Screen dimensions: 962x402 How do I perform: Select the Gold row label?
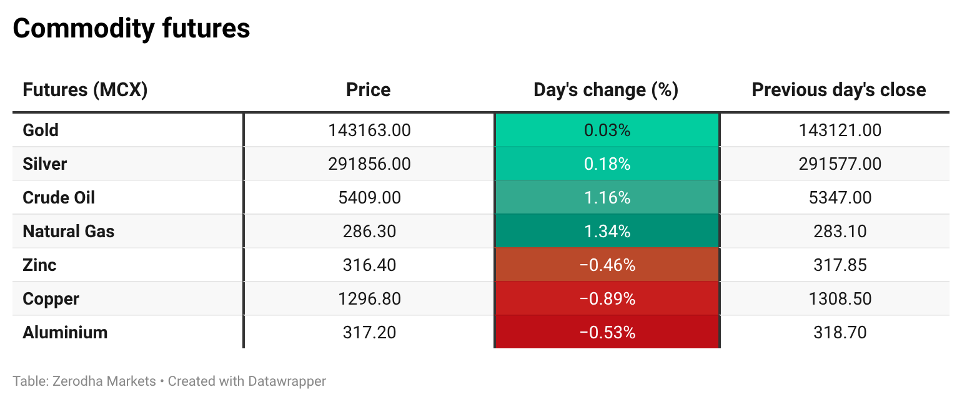(x=41, y=130)
